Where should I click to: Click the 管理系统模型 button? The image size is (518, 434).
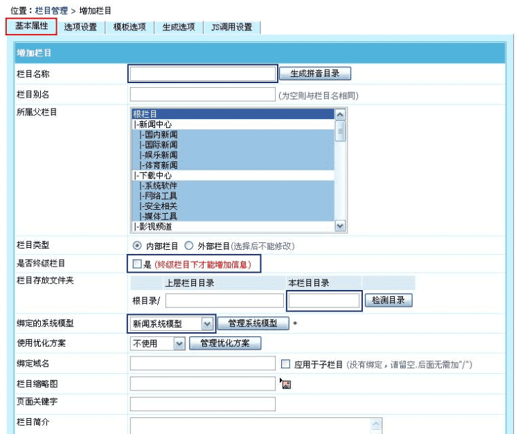253,323
